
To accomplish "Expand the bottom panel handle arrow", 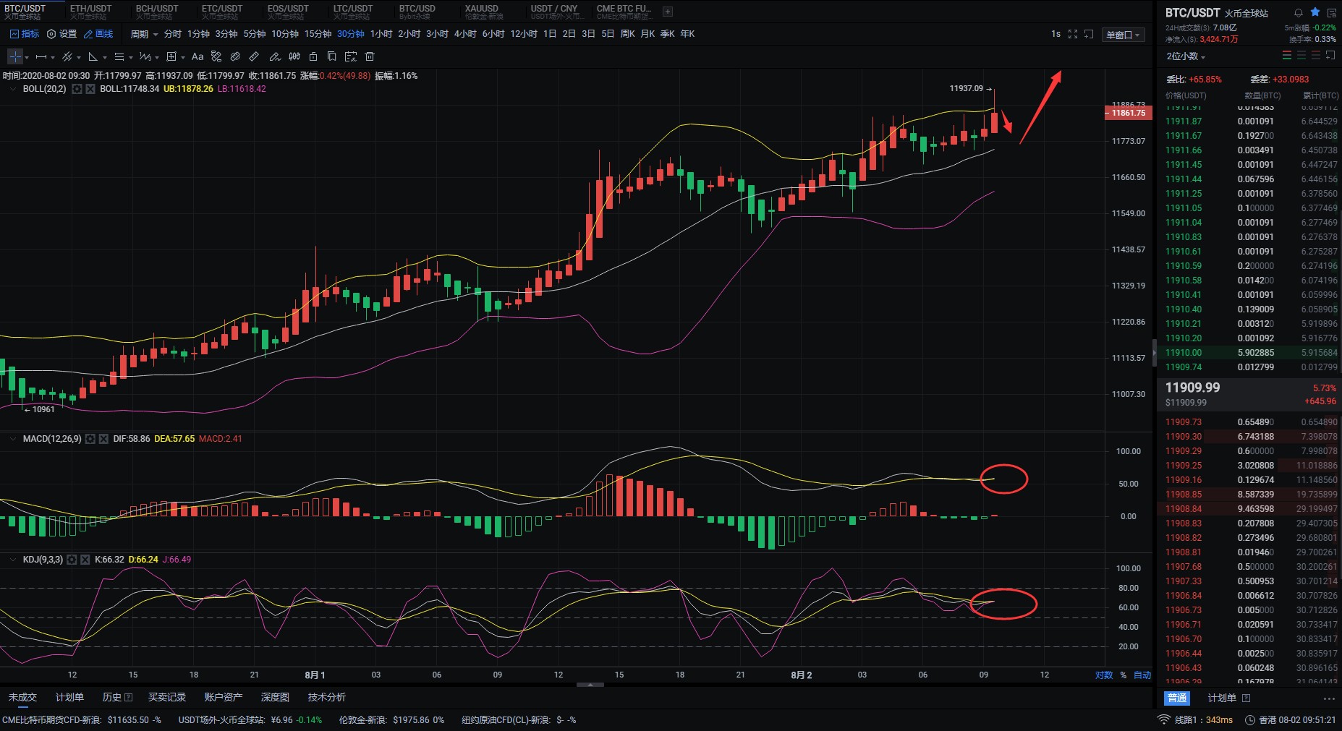I will coord(590,684).
